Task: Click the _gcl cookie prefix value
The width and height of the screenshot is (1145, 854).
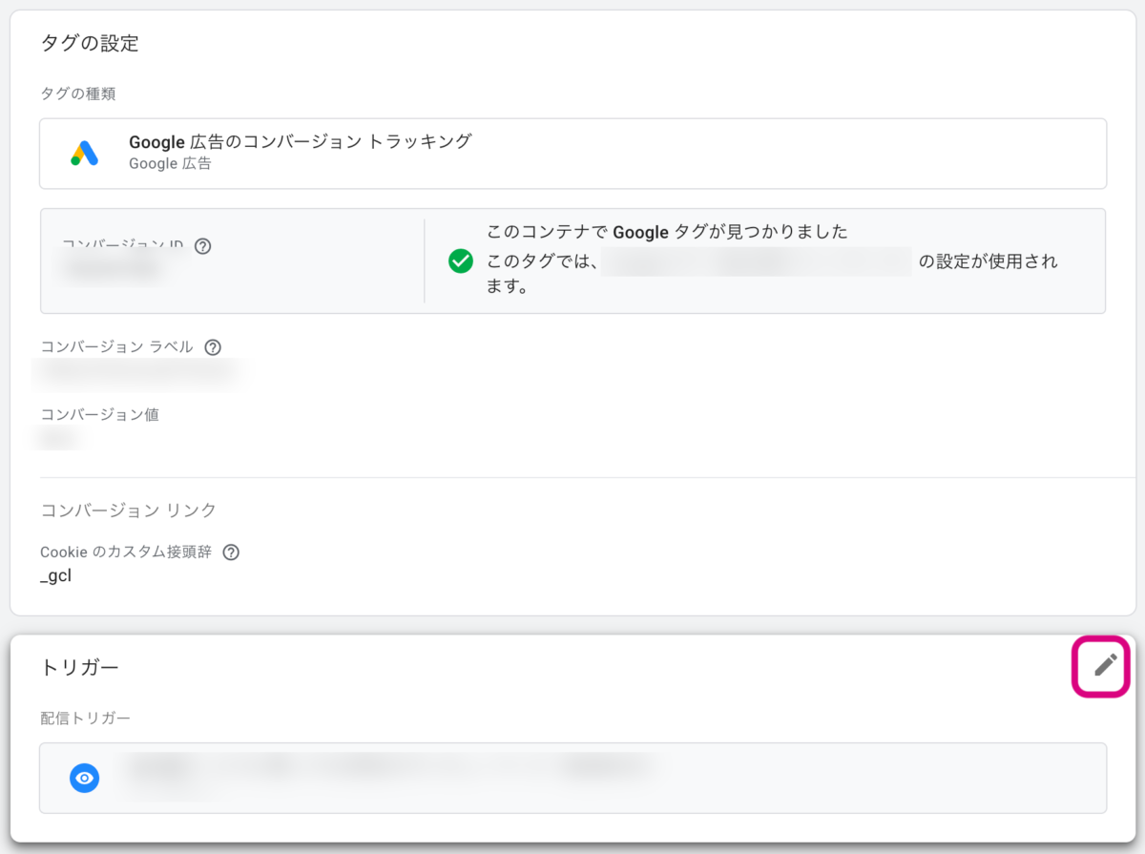Action: click(x=56, y=576)
